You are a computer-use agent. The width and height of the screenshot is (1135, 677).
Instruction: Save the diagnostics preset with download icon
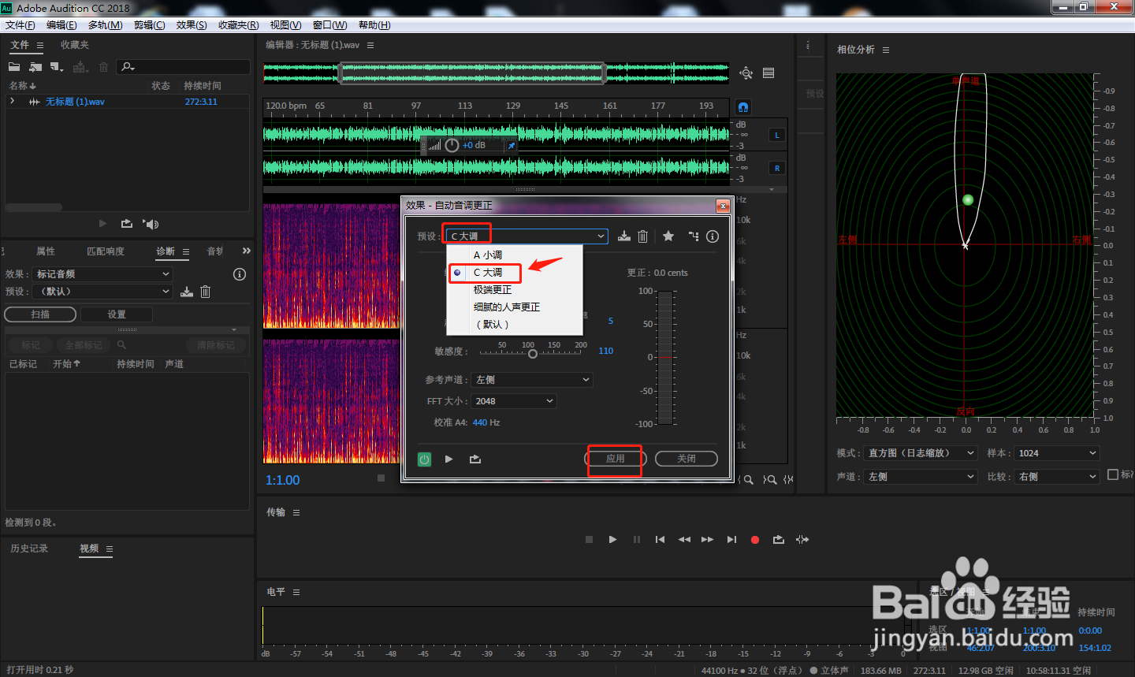coord(187,292)
